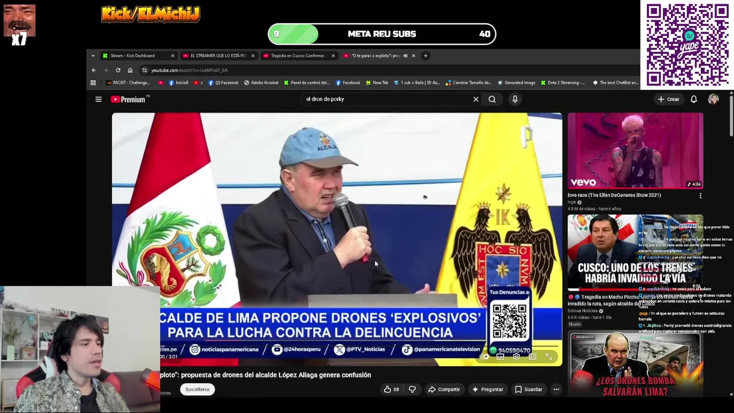Toggle subtitles in the video player
Screen dimensions: 734x413
(x=500, y=357)
